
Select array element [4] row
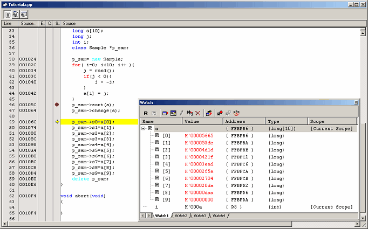tap(166, 164)
